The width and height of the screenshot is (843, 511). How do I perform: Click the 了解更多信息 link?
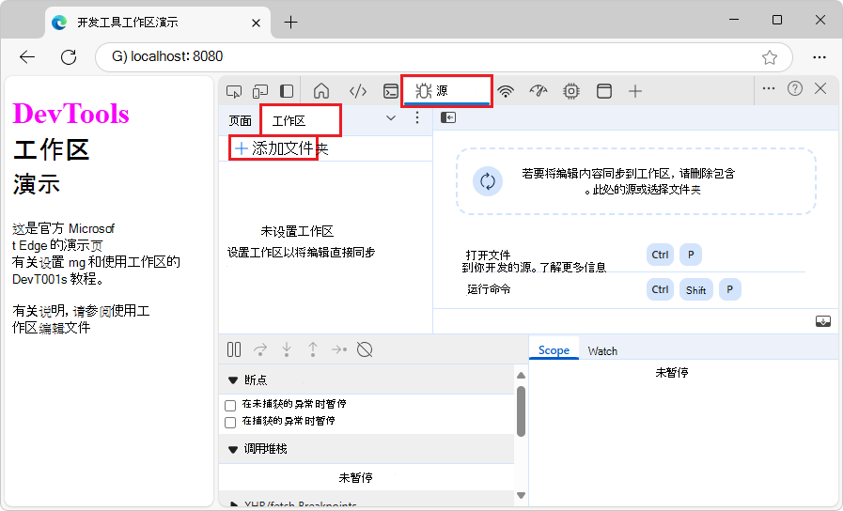point(573,267)
